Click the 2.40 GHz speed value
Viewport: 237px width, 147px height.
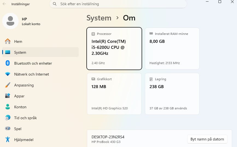pos(98,63)
